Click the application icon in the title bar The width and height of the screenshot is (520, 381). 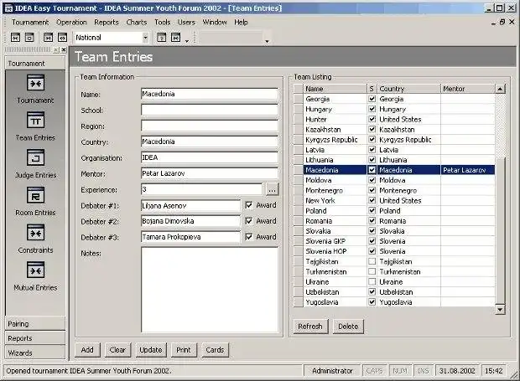click(x=9, y=8)
